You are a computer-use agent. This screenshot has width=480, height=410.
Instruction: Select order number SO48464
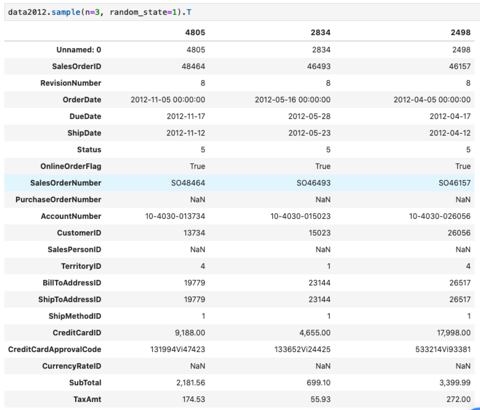point(188,183)
